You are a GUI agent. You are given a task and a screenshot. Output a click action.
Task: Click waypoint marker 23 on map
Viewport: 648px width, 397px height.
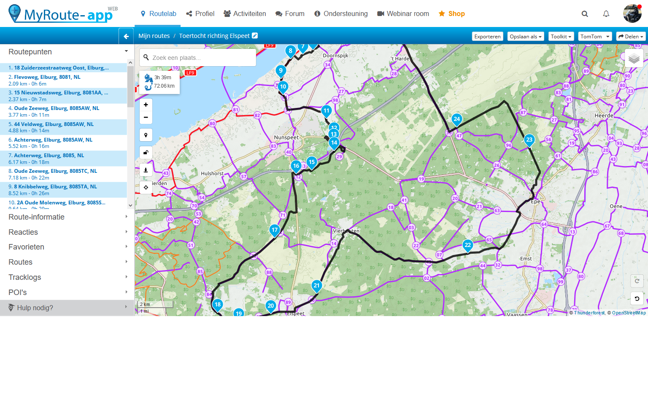click(529, 140)
